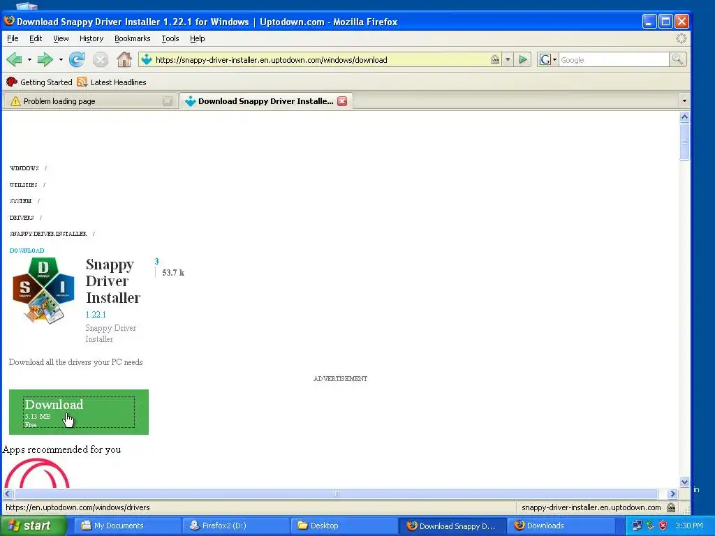Close the Problem loading page tab

(x=168, y=101)
